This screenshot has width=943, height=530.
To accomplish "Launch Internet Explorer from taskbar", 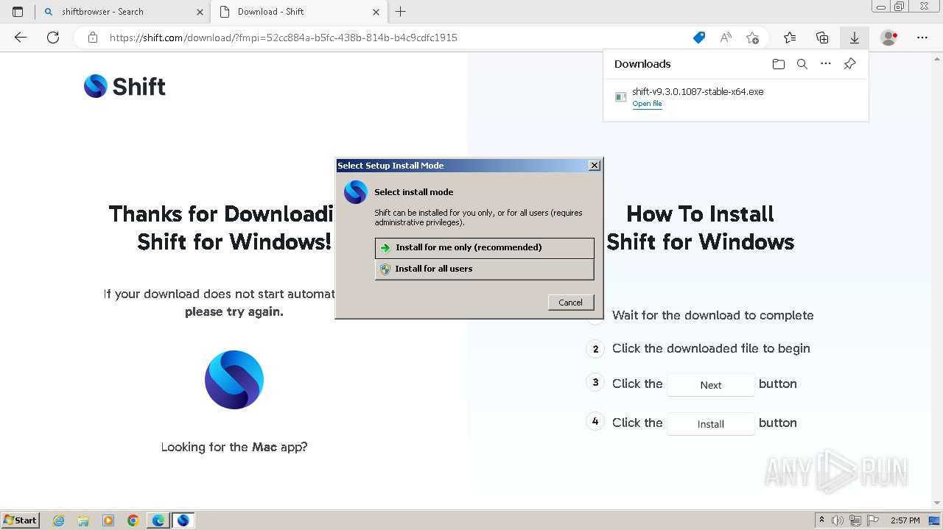I will [59, 520].
